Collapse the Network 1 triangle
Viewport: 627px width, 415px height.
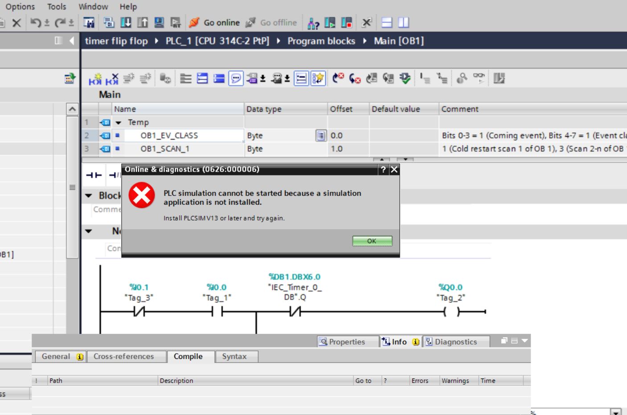[89, 231]
